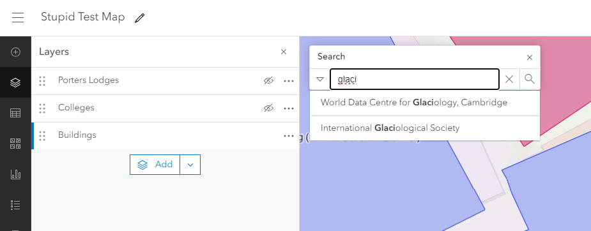Show the Porters Lodges layer
Image resolution: width=591 pixels, height=231 pixels.
(268, 80)
